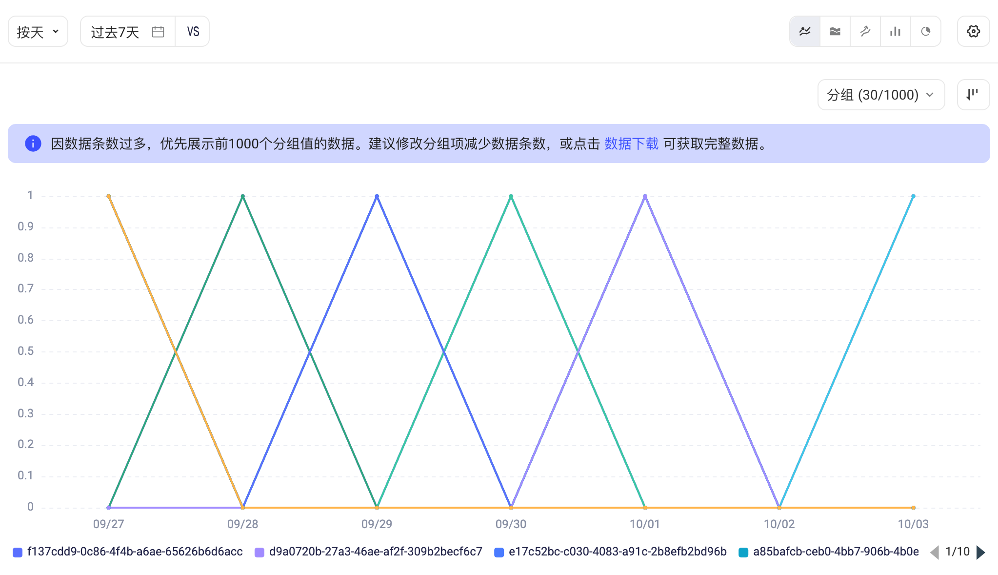Click the 09/27 x-axis date label

[x=109, y=524]
